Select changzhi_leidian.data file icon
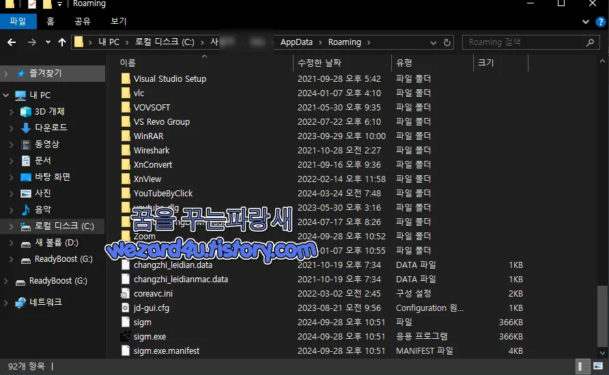This screenshot has width=609, height=375. [126, 265]
